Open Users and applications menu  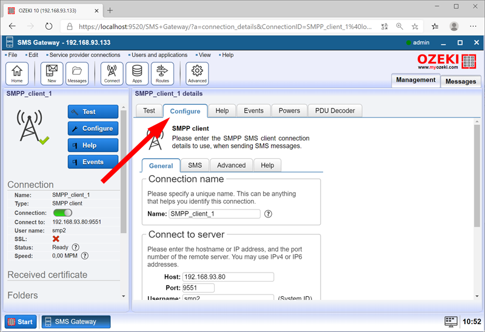pos(158,55)
